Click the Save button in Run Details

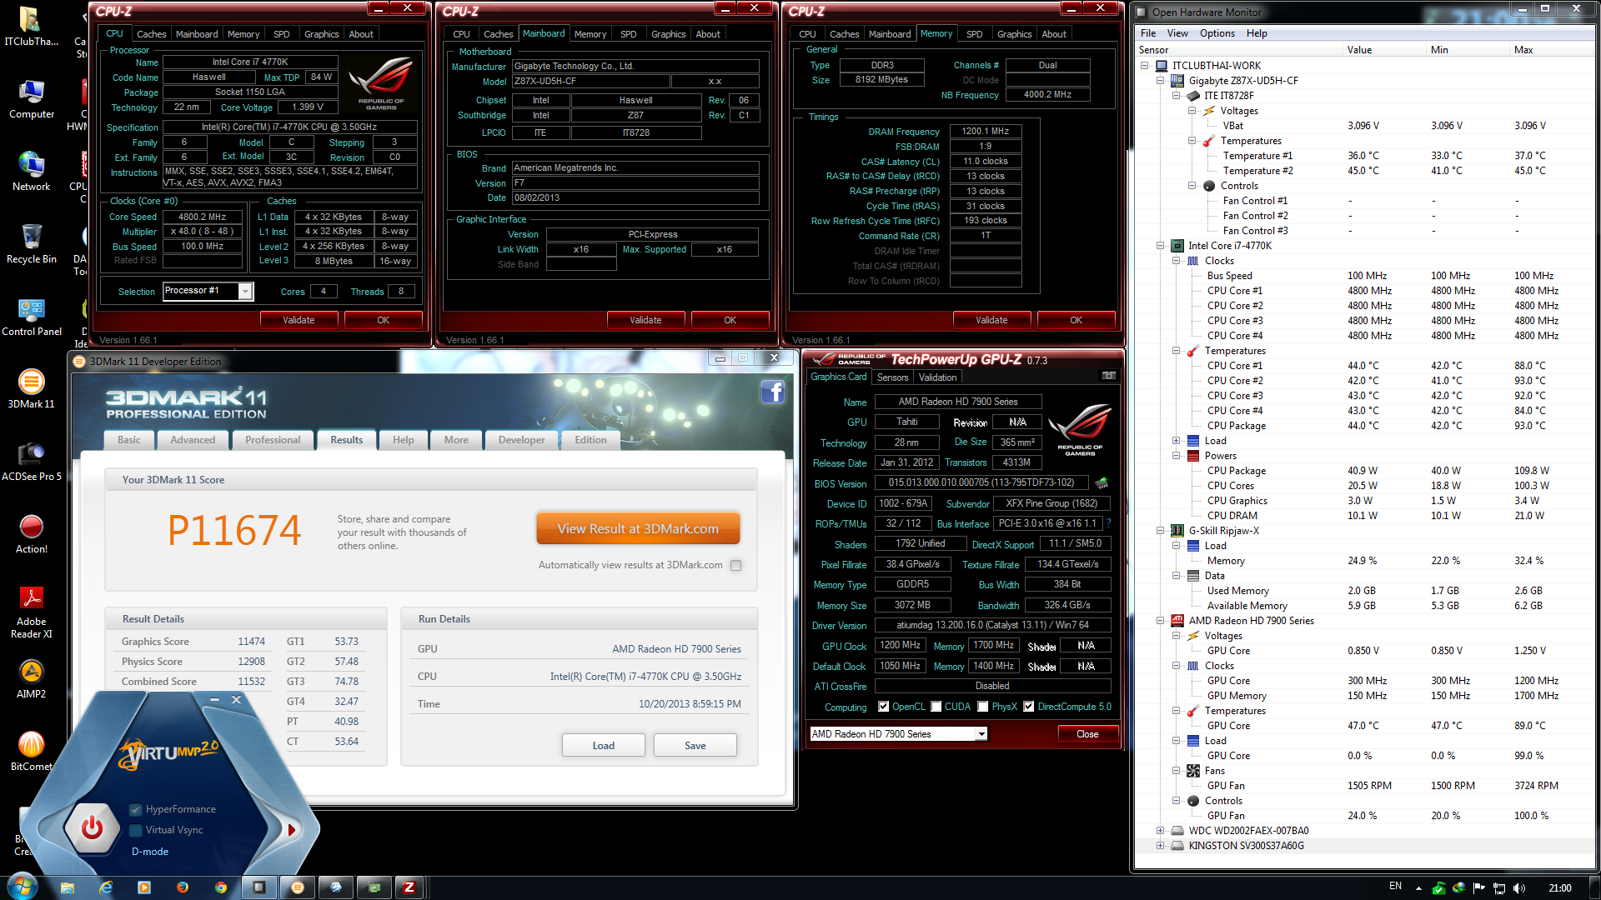pos(695,745)
